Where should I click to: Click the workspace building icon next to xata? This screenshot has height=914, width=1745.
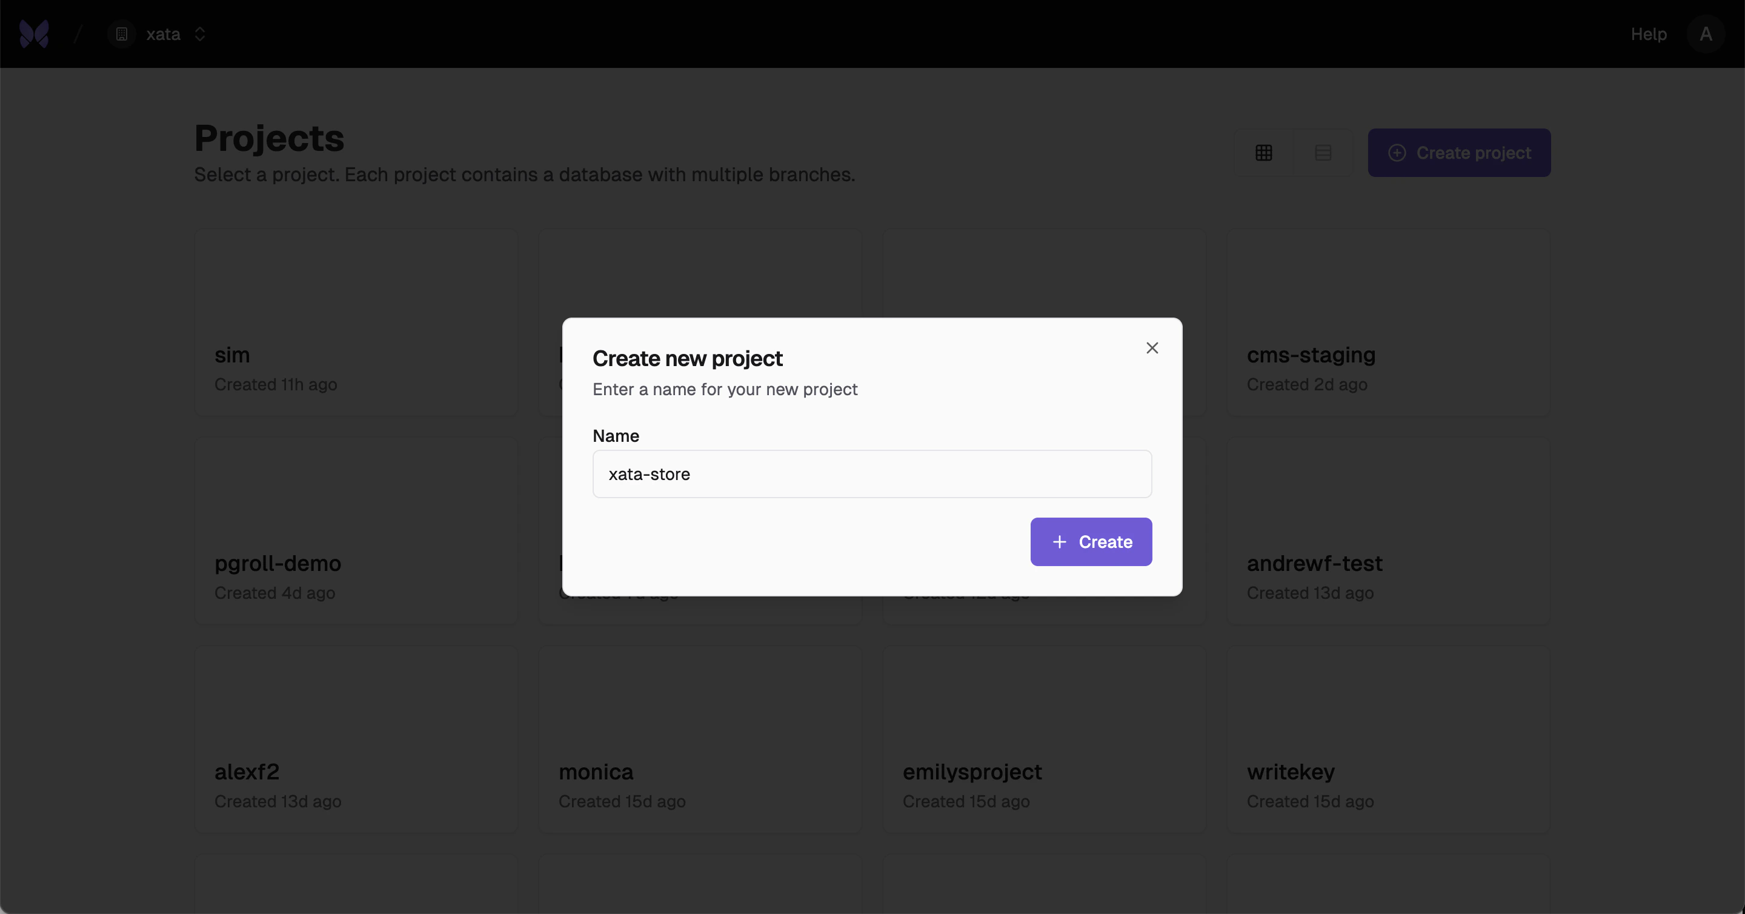click(121, 35)
